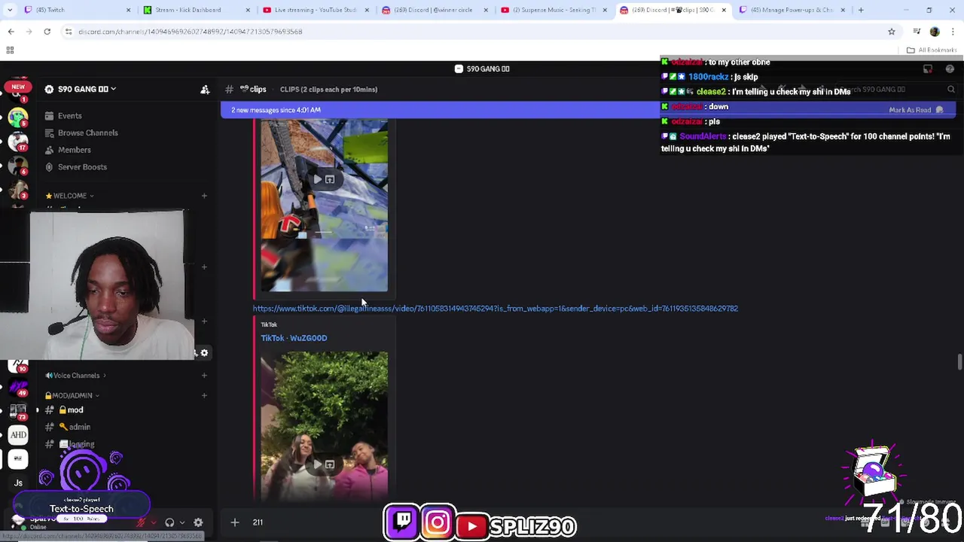The height and width of the screenshot is (542, 964).
Task: Open the Chrome three-dot menu
Action: 953,32
